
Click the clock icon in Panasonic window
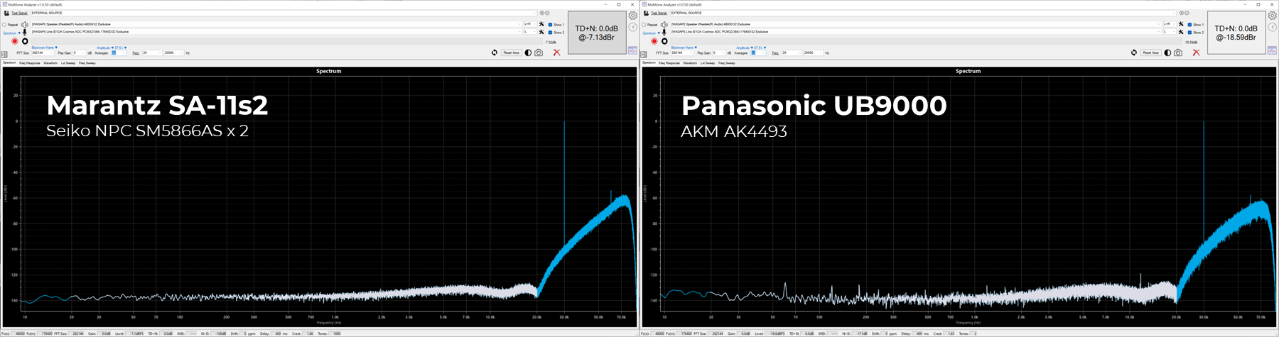click(1272, 27)
